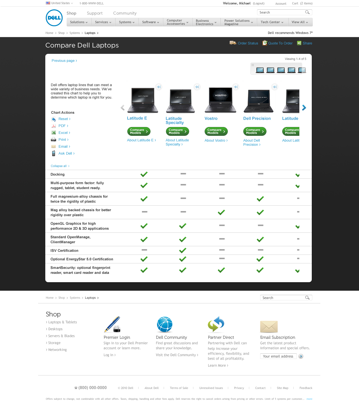359x405 pixels.
Task: Submit email with the arrow button
Action: pyautogui.click(x=301, y=356)
